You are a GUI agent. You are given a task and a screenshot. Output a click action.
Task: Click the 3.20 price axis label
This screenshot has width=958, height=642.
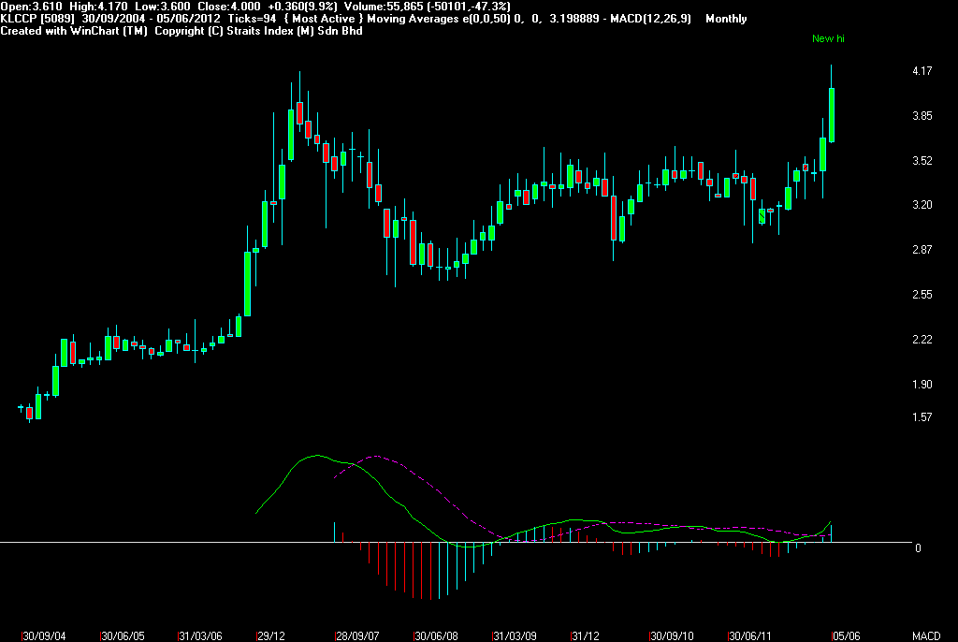(x=922, y=205)
